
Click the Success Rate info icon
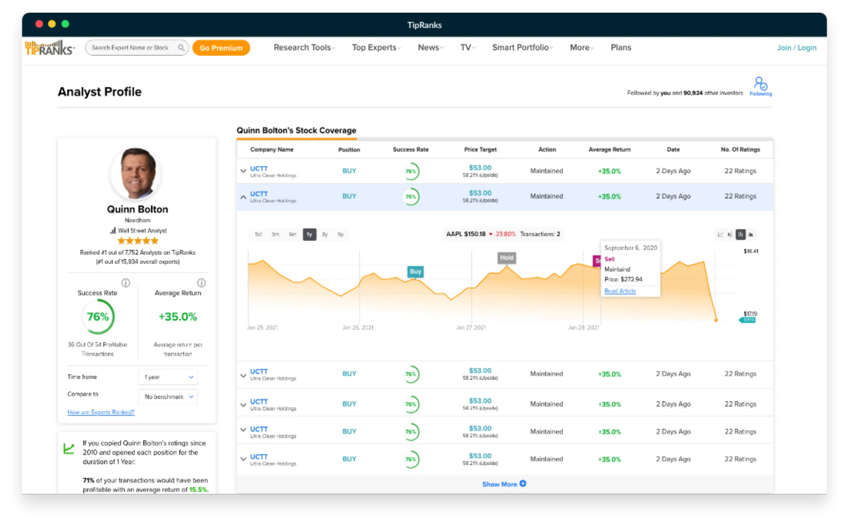point(126,283)
